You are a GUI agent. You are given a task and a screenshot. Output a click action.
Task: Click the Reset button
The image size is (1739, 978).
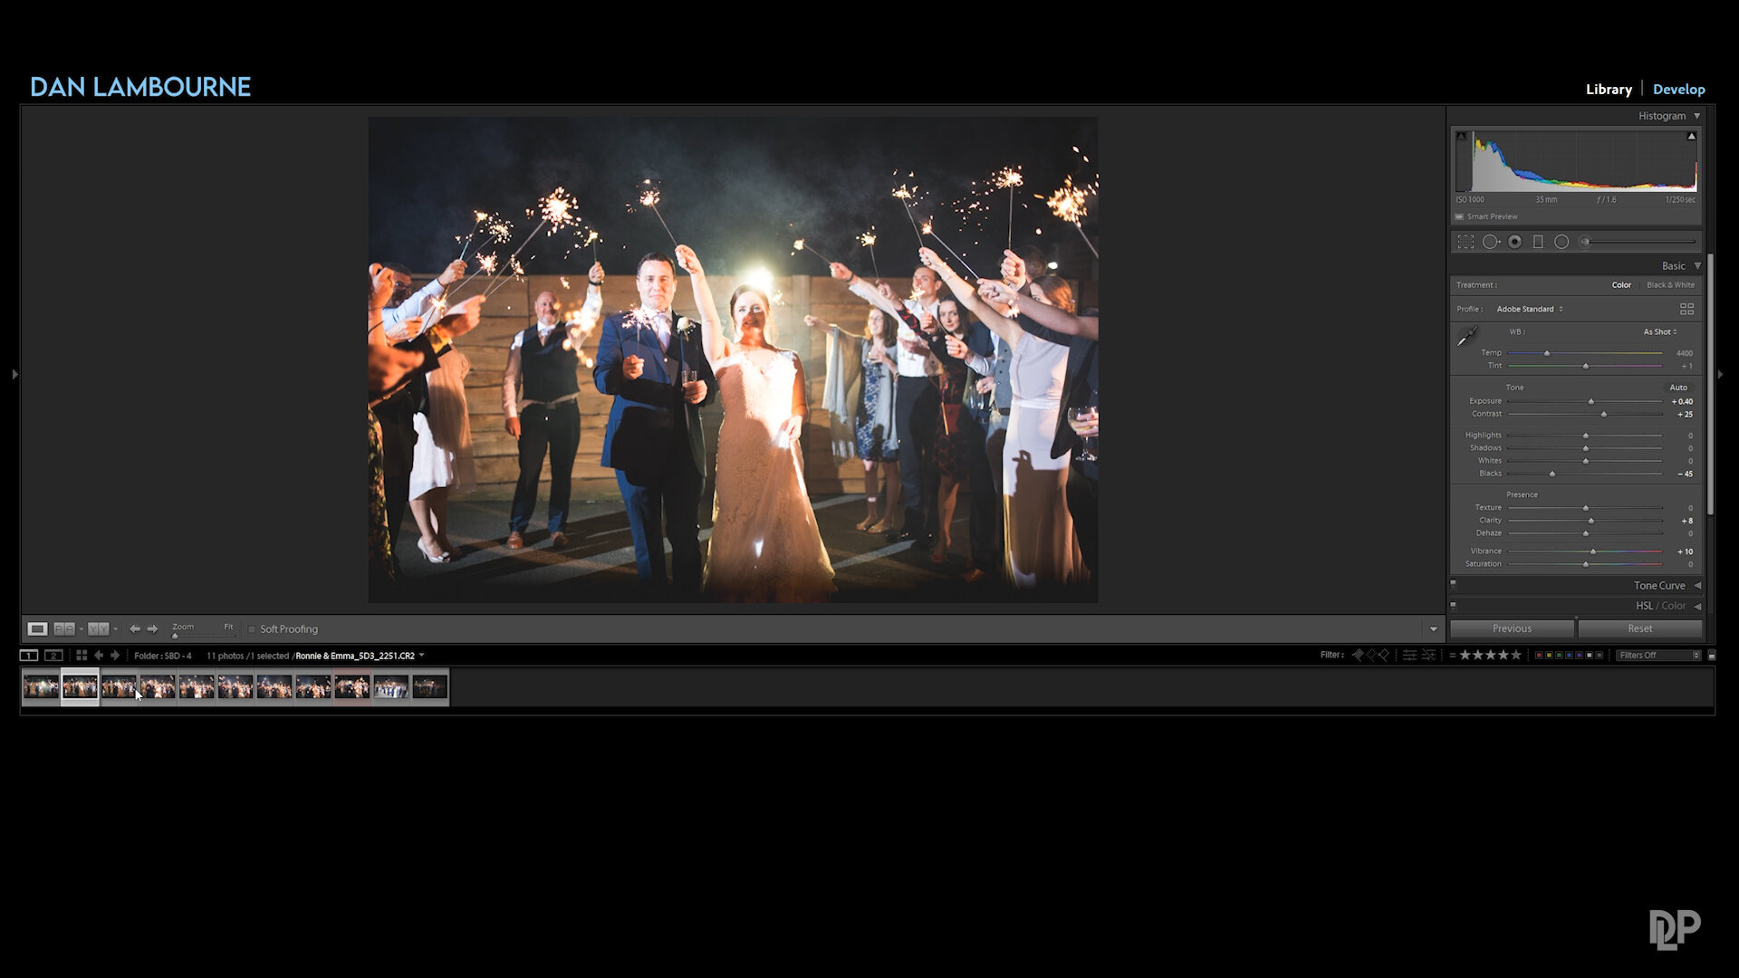(1639, 628)
